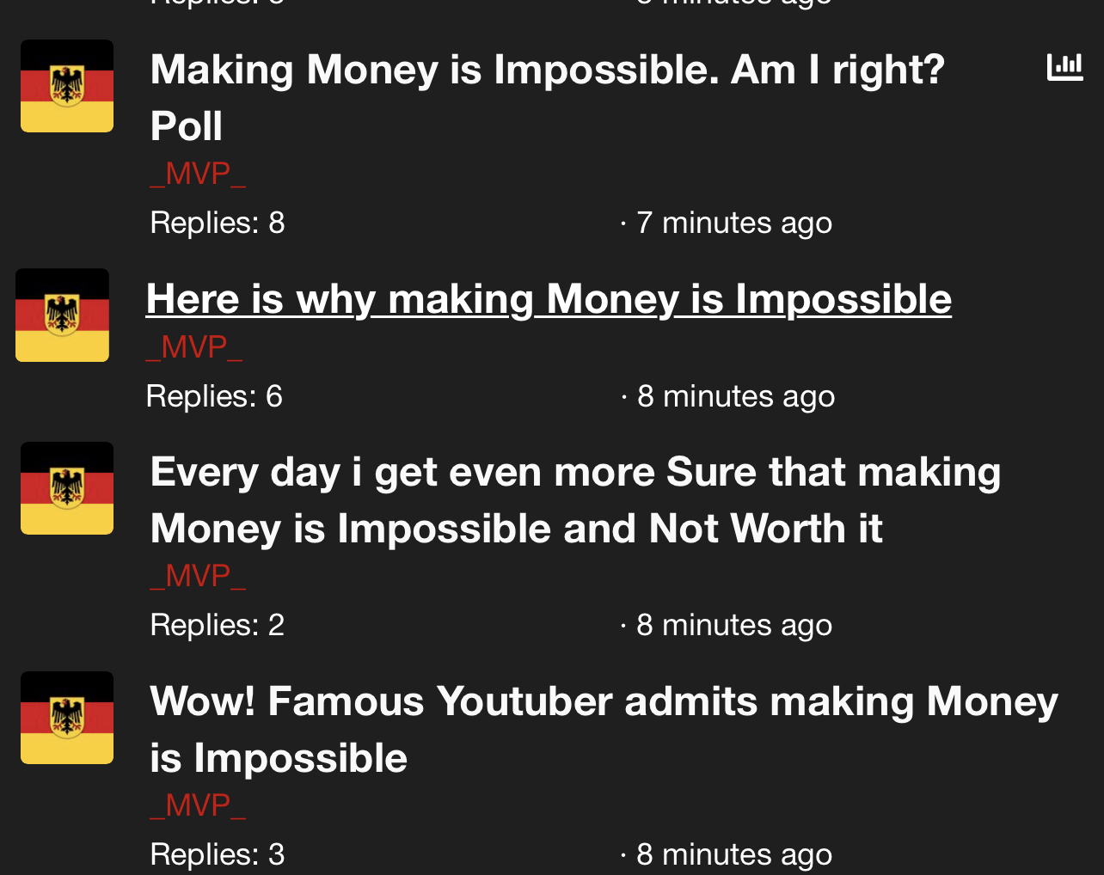Click avatar beside 'Here is why making Money' thread
Image resolution: width=1104 pixels, height=875 pixels.
pos(62,315)
